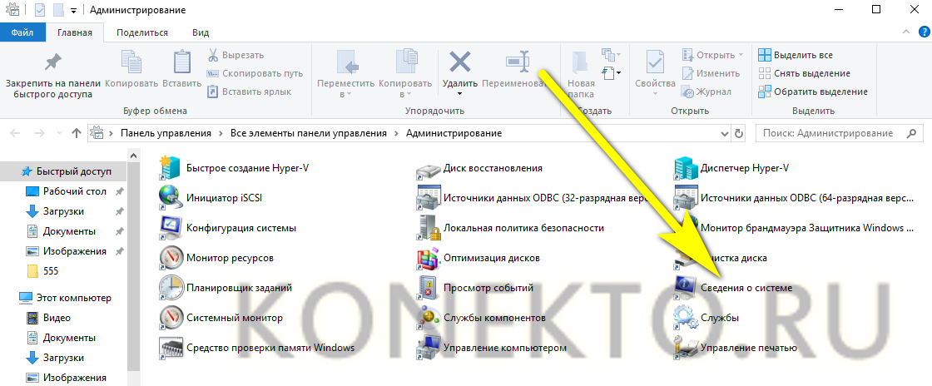The height and width of the screenshot is (386, 932).
Task: Click Все элементы панели управления breadcrumb
Action: [309, 134]
